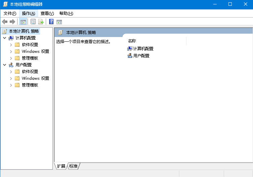This screenshot has width=253, height=177.
Task: Click the Export List toolbar icon
Action: [x=41, y=22]
